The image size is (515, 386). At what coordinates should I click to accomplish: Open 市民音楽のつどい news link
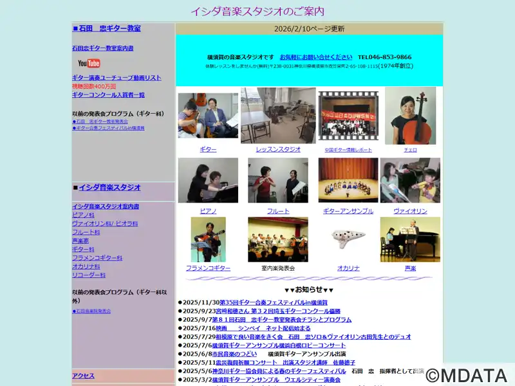click(x=234, y=354)
